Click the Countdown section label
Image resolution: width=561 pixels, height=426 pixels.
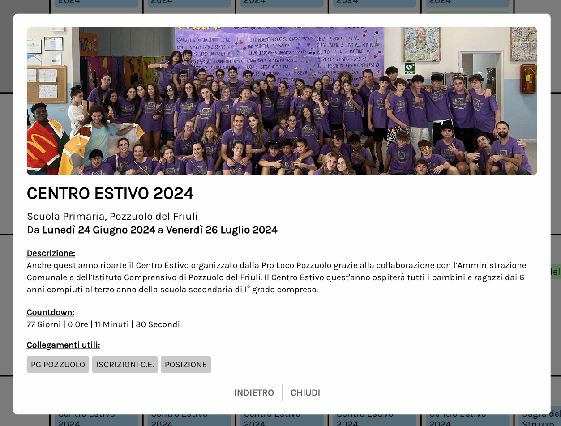pyautogui.click(x=50, y=312)
